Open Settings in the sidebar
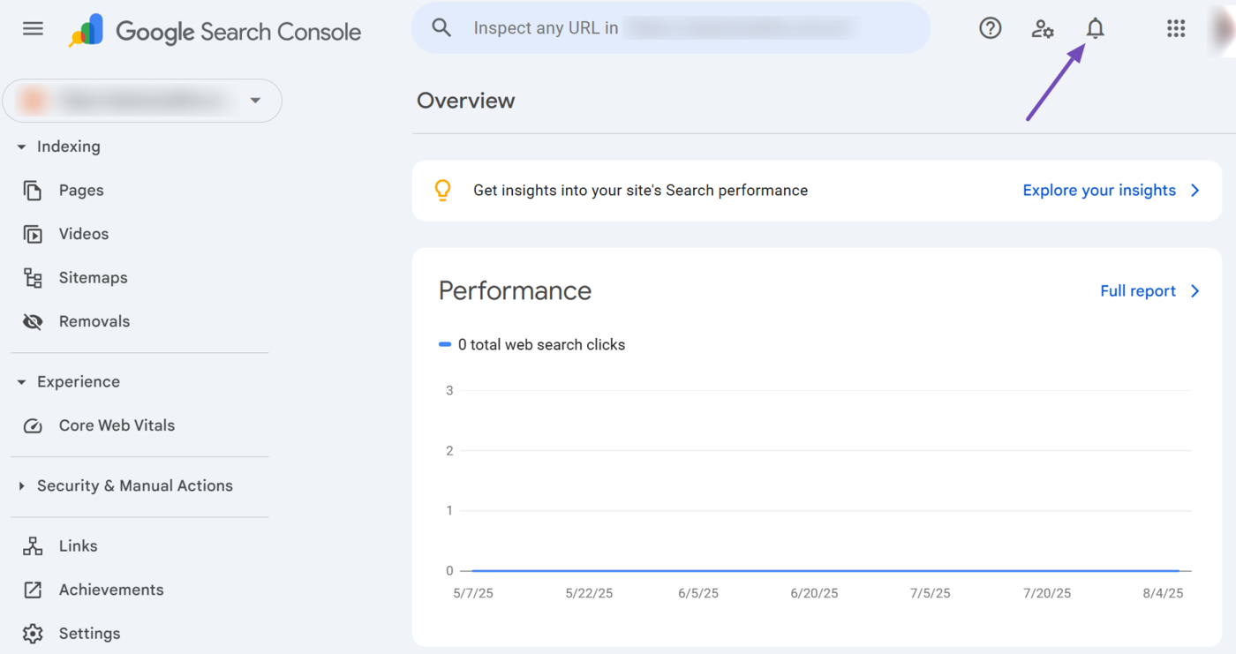Viewport: 1236px width, 654px height. [x=89, y=634]
